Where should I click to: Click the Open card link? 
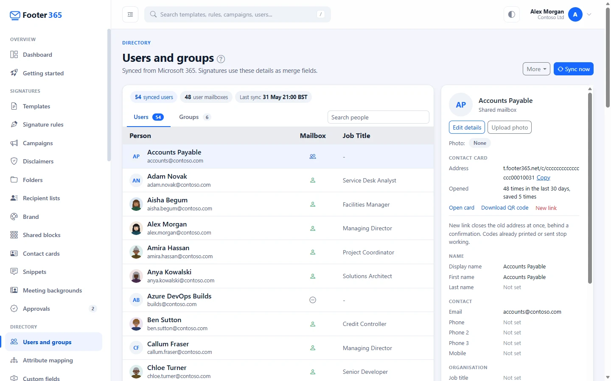pyautogui.click(x=462, y=208)
